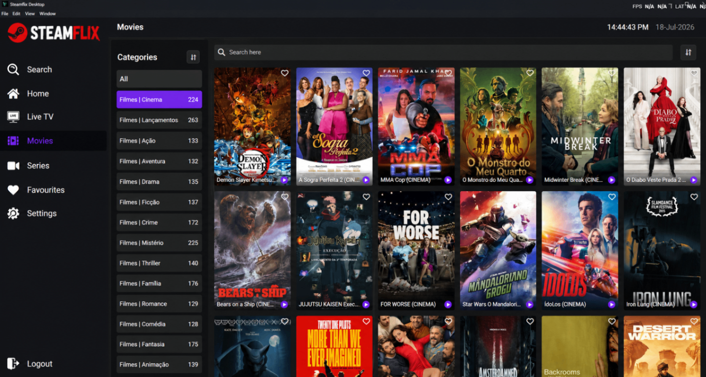706x377 pixels.
Task: Click the Midwinter Break play icon
Action: (x=611, y=180)
